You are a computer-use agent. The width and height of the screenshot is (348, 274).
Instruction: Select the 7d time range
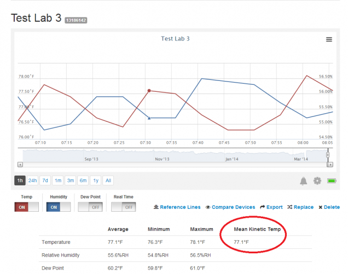(x=45, y=180)
